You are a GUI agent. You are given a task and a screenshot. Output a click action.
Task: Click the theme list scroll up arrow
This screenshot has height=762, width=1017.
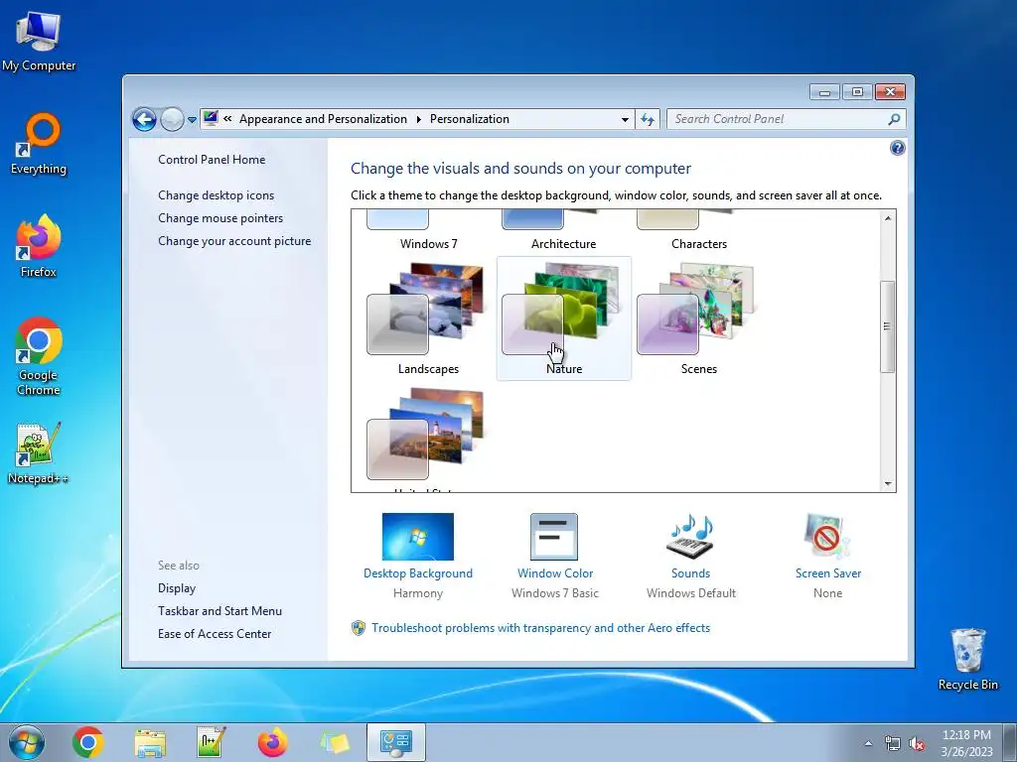(888, 218)
